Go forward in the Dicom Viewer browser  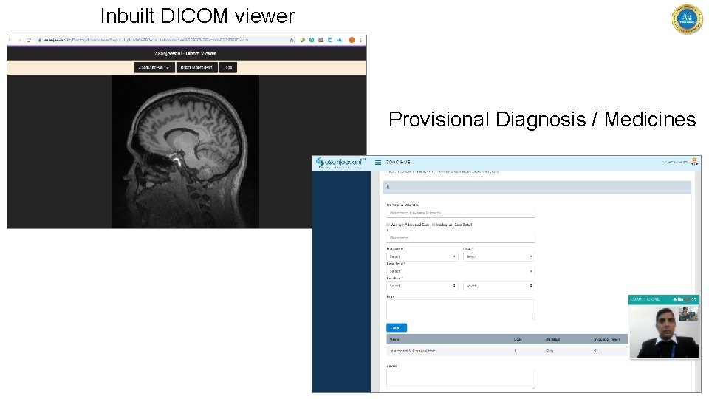pos(19,40)
